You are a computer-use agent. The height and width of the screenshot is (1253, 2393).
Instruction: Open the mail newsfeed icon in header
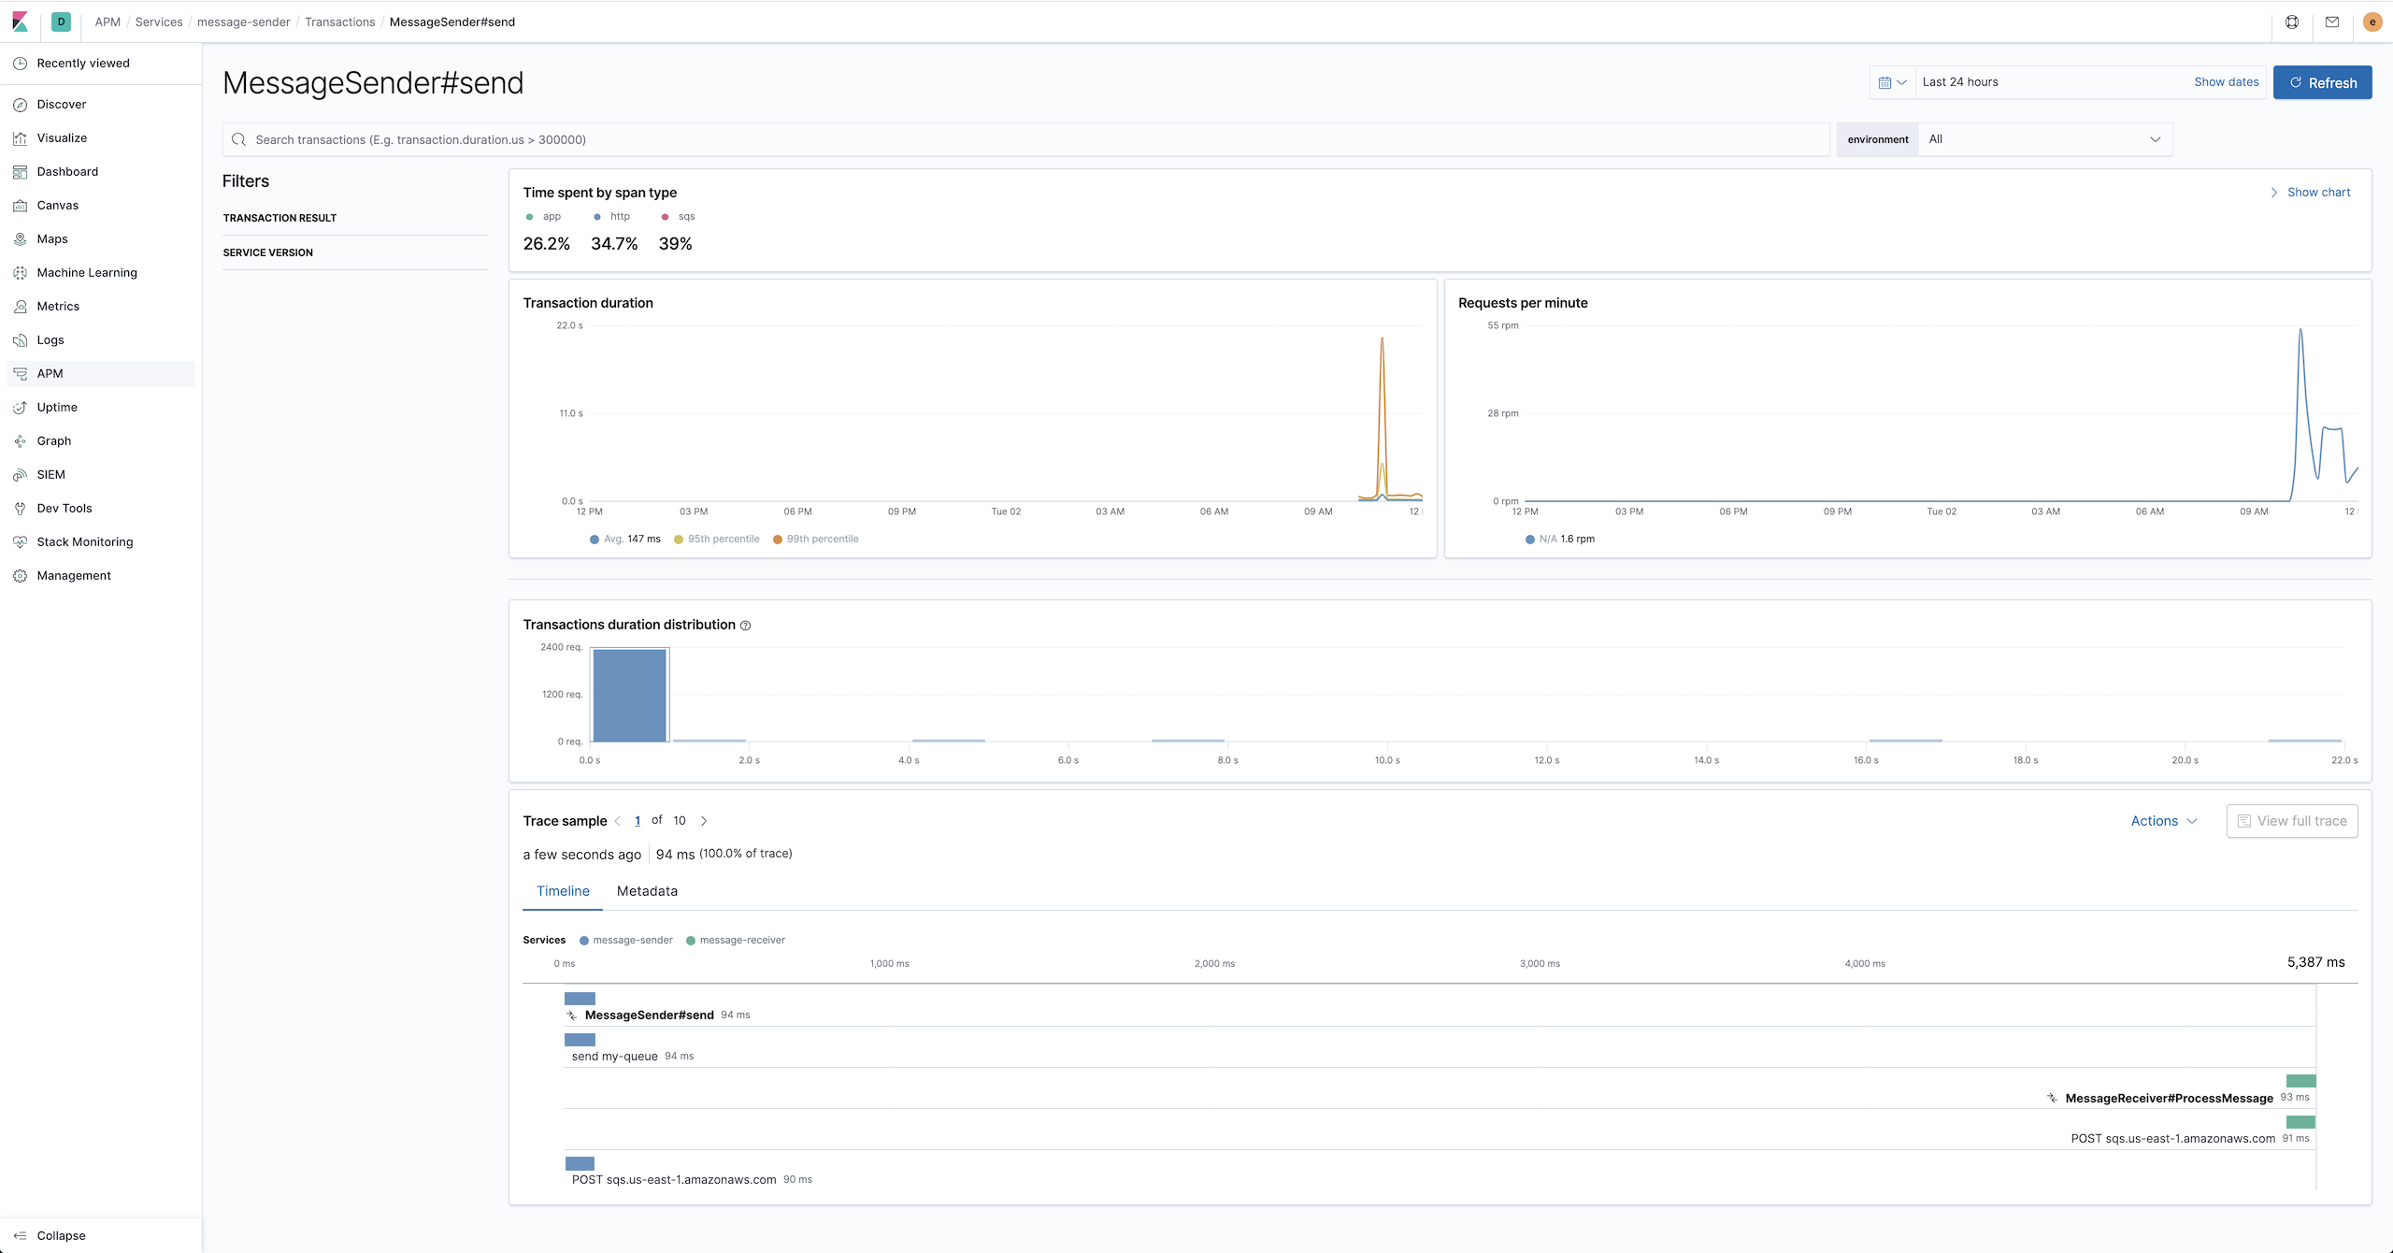point(2332,22)
